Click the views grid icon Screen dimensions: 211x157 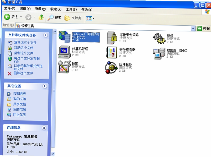[89, 19]
